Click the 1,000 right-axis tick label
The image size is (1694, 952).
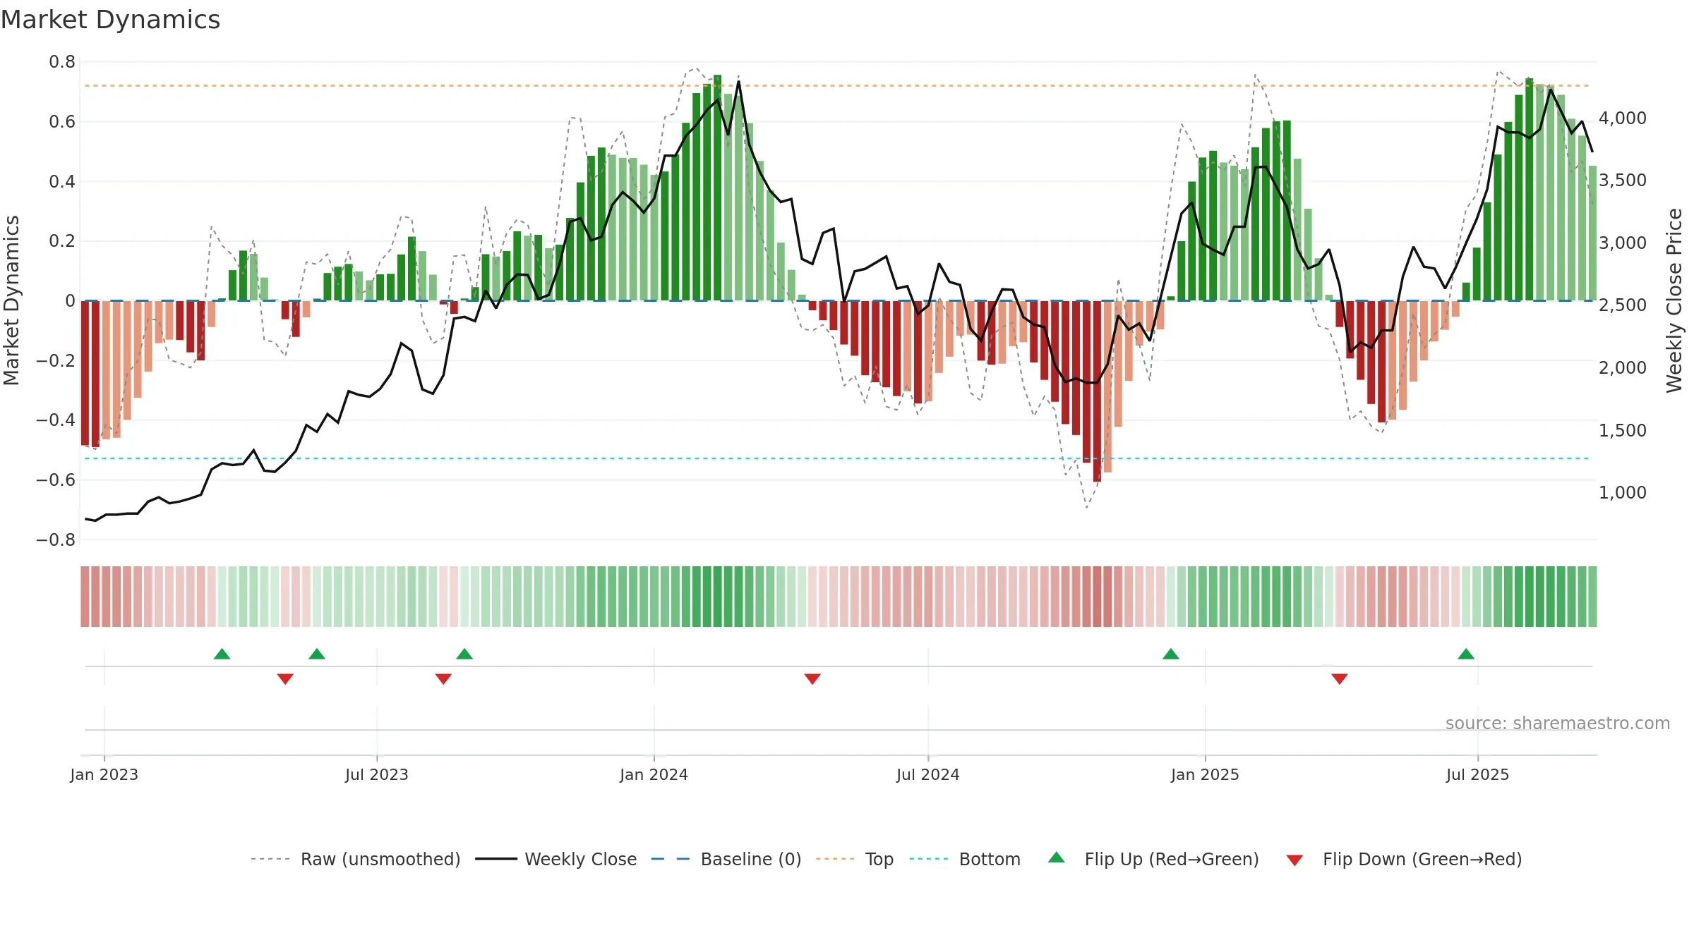[1623, 492]
